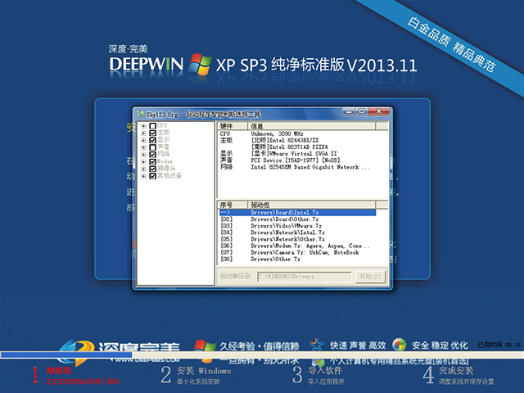The image size is (524, 393).
Task: Click the Intel 82545EM Gigabit Network row
Action: tap(297, 167)
